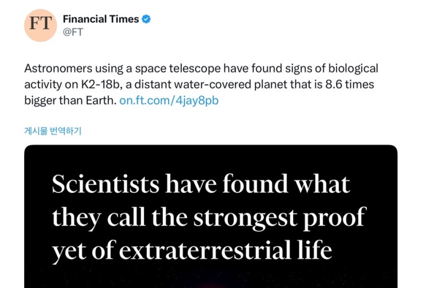Image resolution: width=426 pixels, height=288 pixels.
Task: Click the word "biological" in the tweet
Action: (x=352, y=68)
